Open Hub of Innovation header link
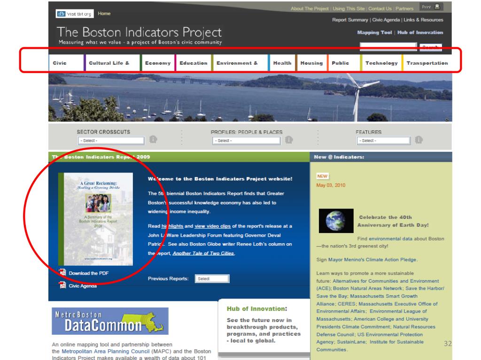481x360 pixels. pos(420,32)
